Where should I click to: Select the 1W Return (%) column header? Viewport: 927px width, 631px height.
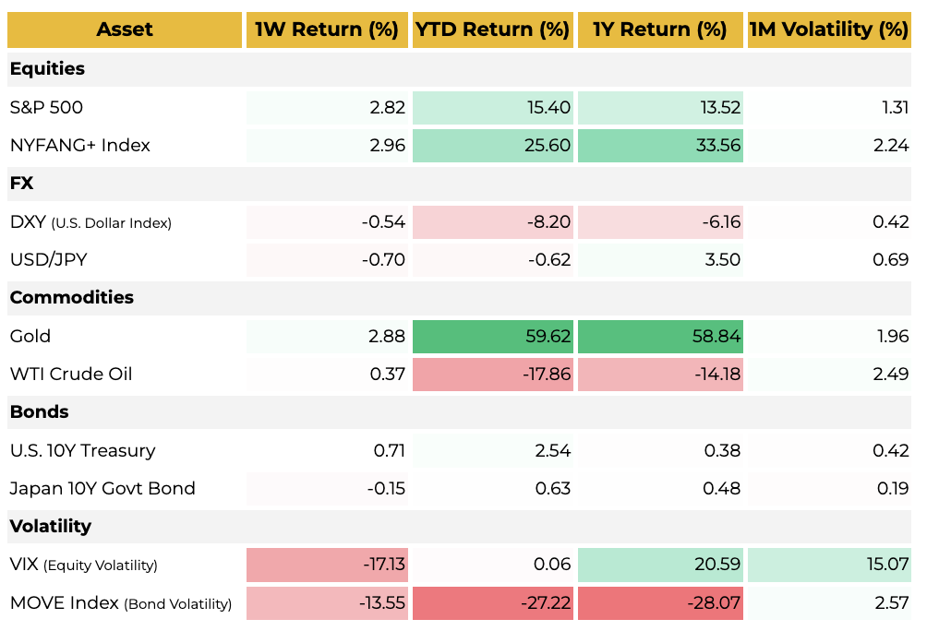coord(327,30)
